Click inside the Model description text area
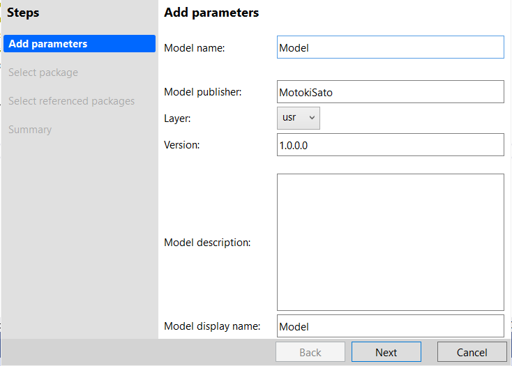 point(391,243)
